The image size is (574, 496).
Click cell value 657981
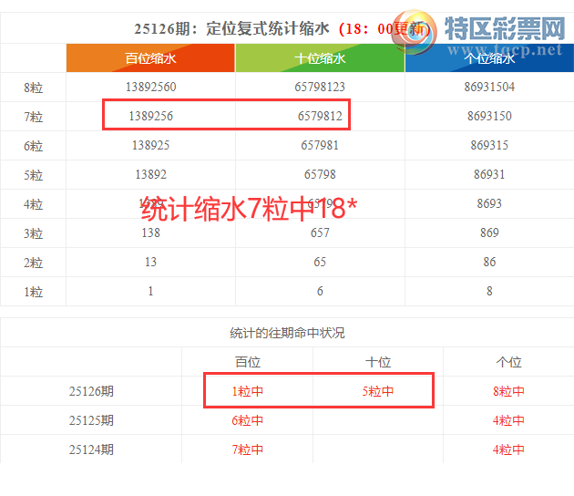pos(320,145)
